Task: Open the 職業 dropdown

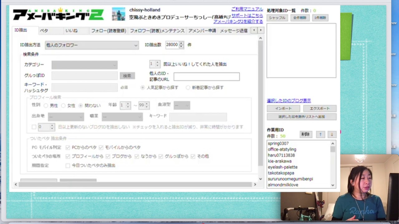Action: 122,117
